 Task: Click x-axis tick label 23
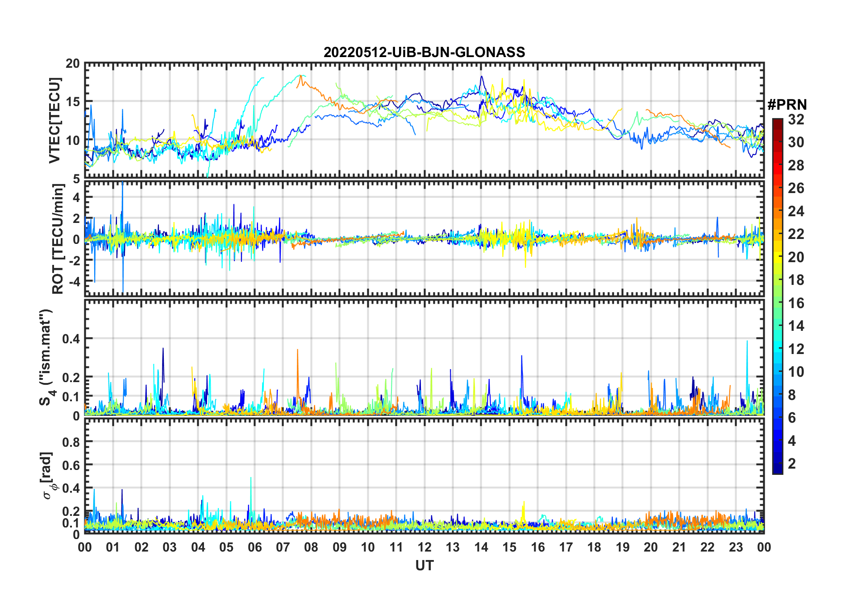[x=736, y=547]
